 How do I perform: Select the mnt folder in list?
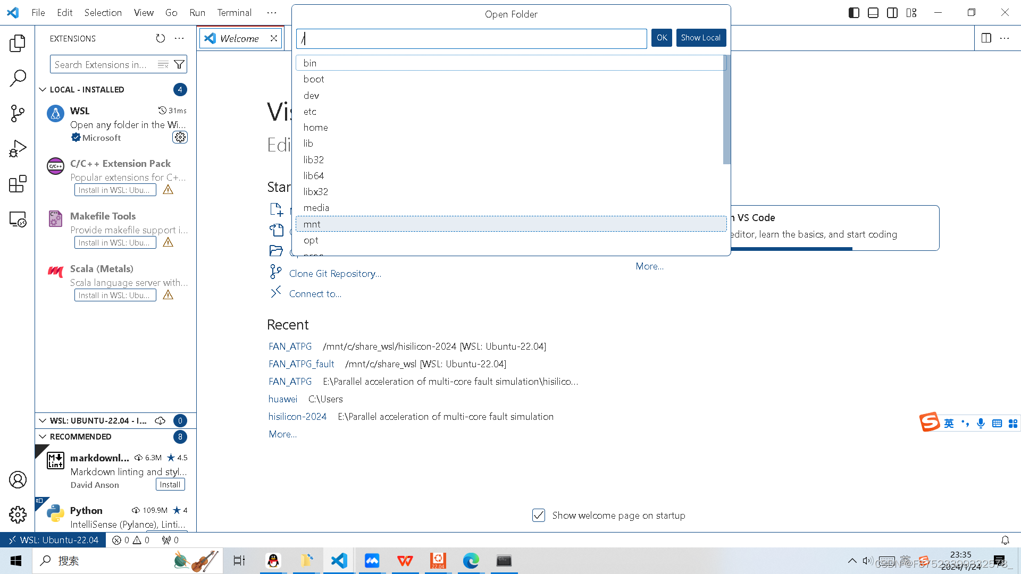312,224
